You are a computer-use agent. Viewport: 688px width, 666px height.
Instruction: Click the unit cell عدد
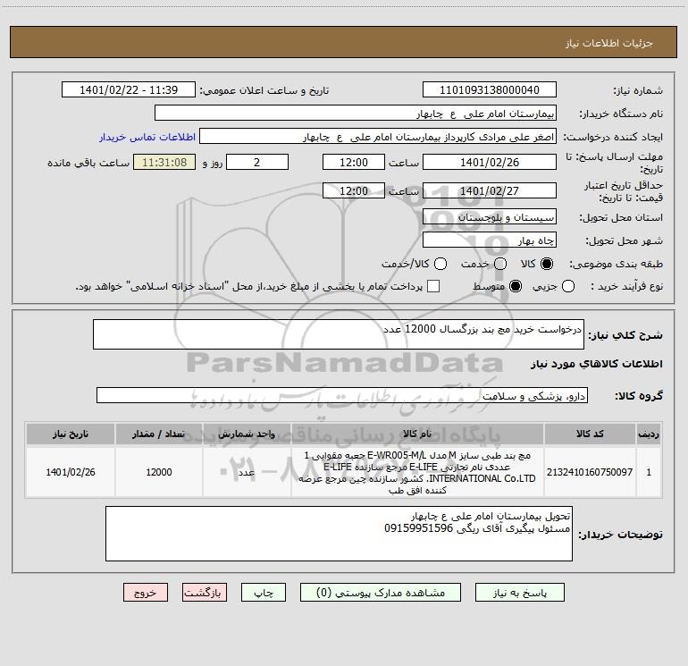click(x=247, y=472)
